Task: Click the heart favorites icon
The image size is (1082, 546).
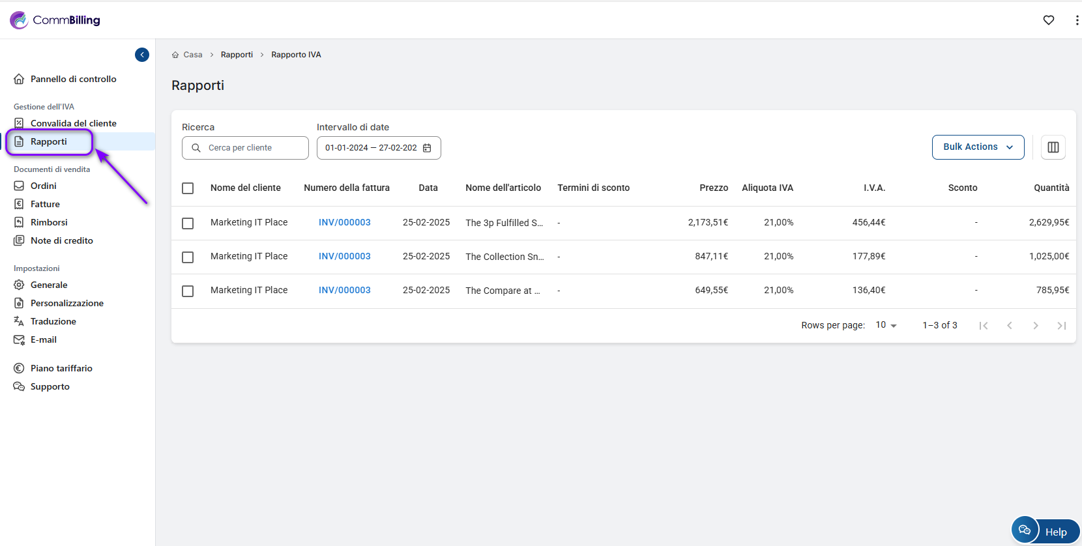Action: pyautogui.click(x=1049, y=20)
